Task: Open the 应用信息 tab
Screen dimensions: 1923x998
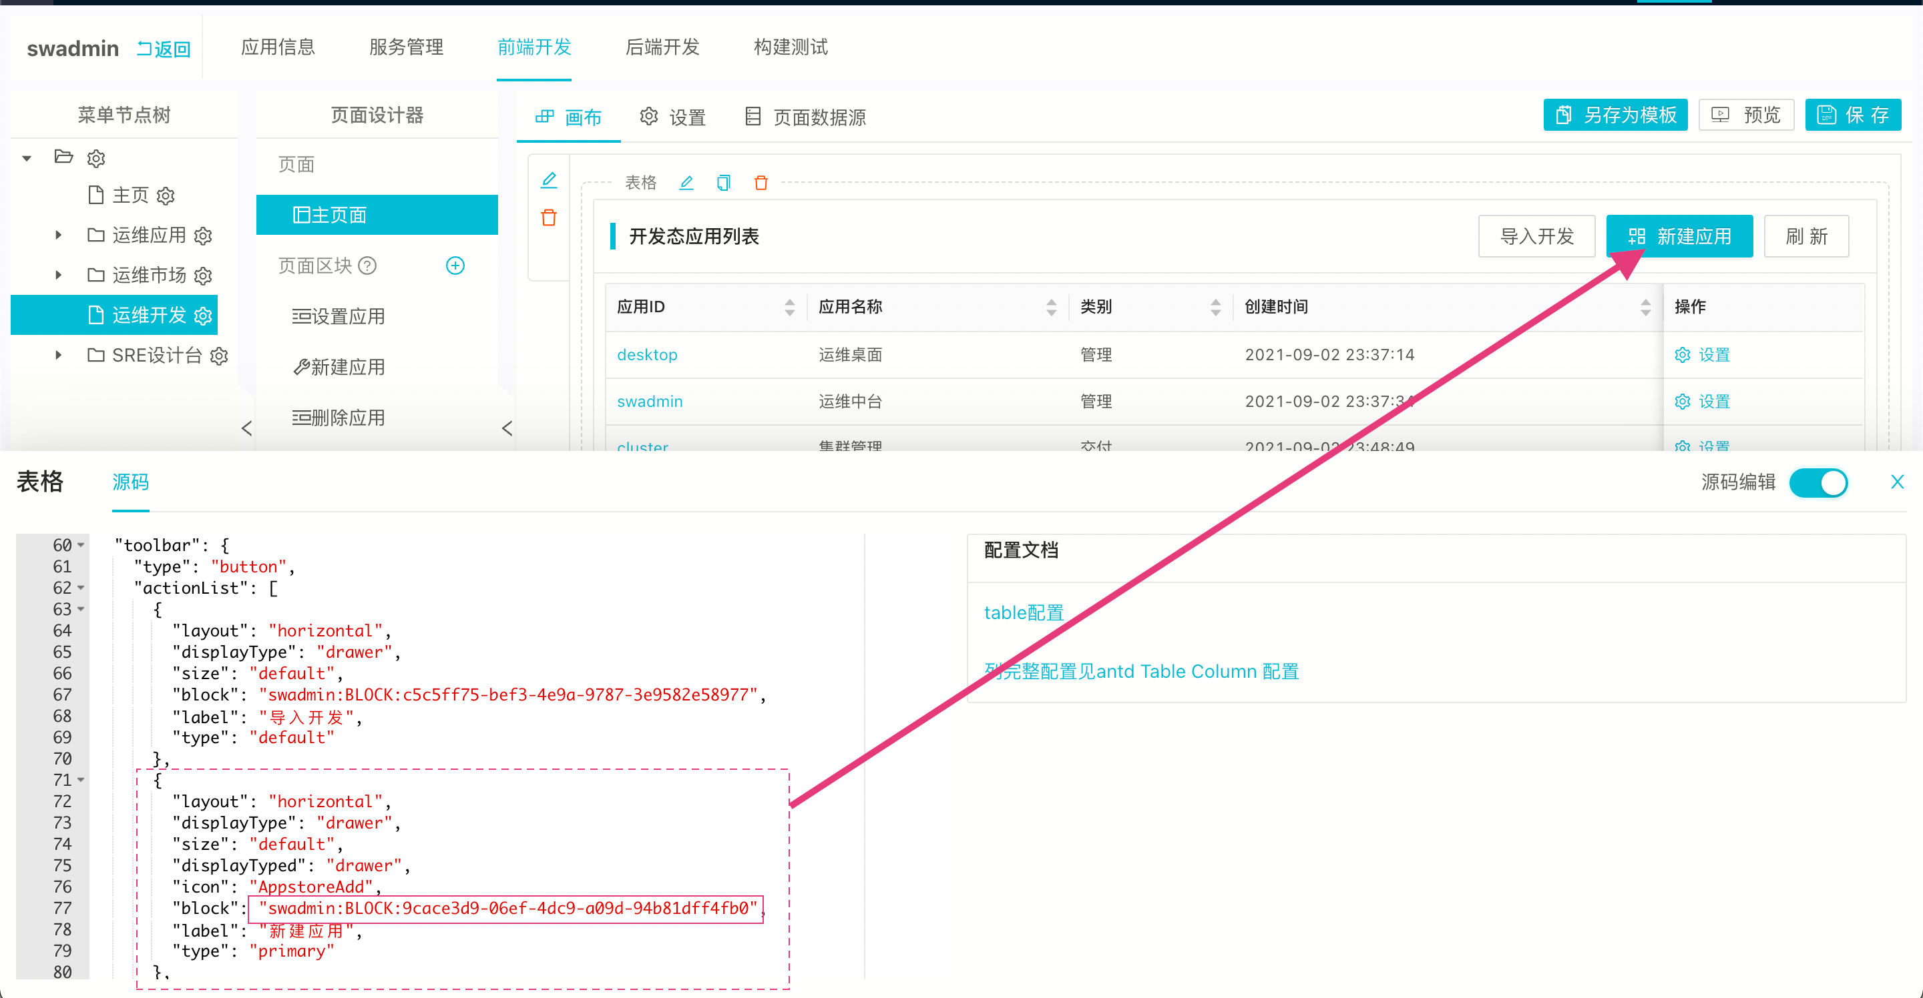Action: (x=278, y=47)
